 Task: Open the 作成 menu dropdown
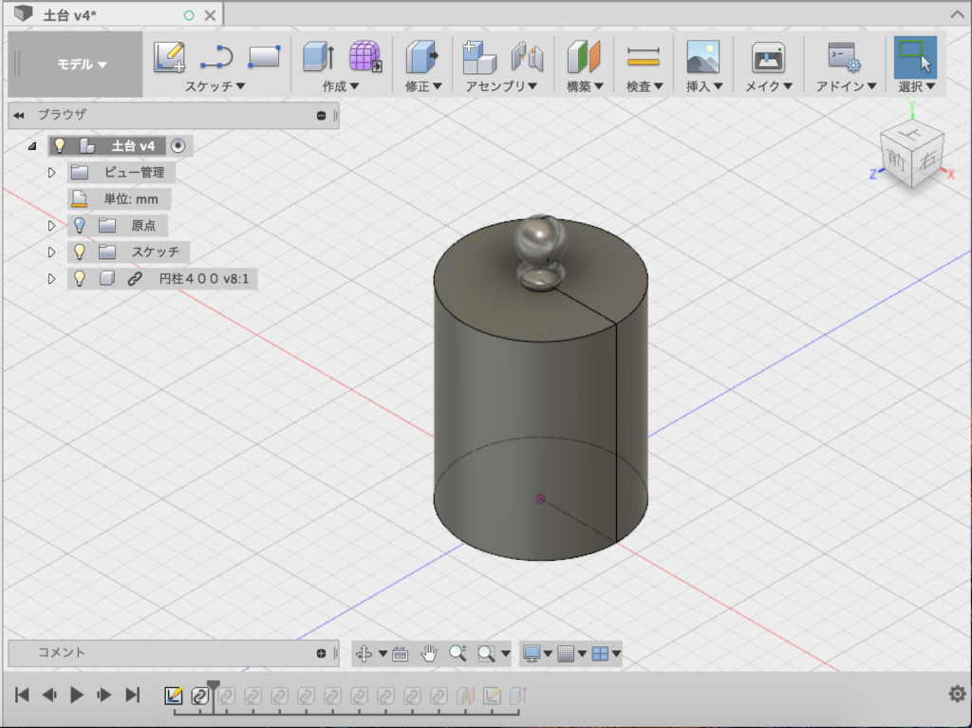[x=341, y=86]
